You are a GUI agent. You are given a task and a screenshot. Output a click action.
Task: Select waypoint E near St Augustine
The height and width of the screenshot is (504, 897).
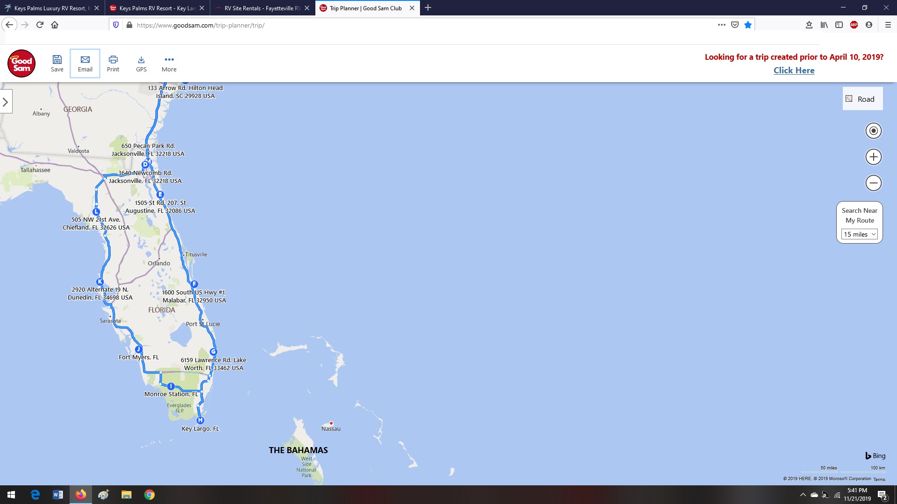point(160,194)
